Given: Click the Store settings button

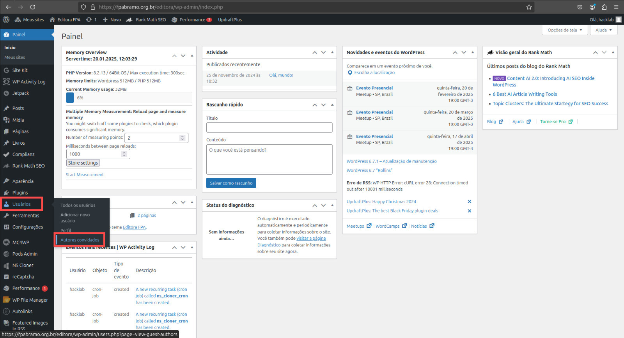Looking at the screenshot, I should click(83, 163).
